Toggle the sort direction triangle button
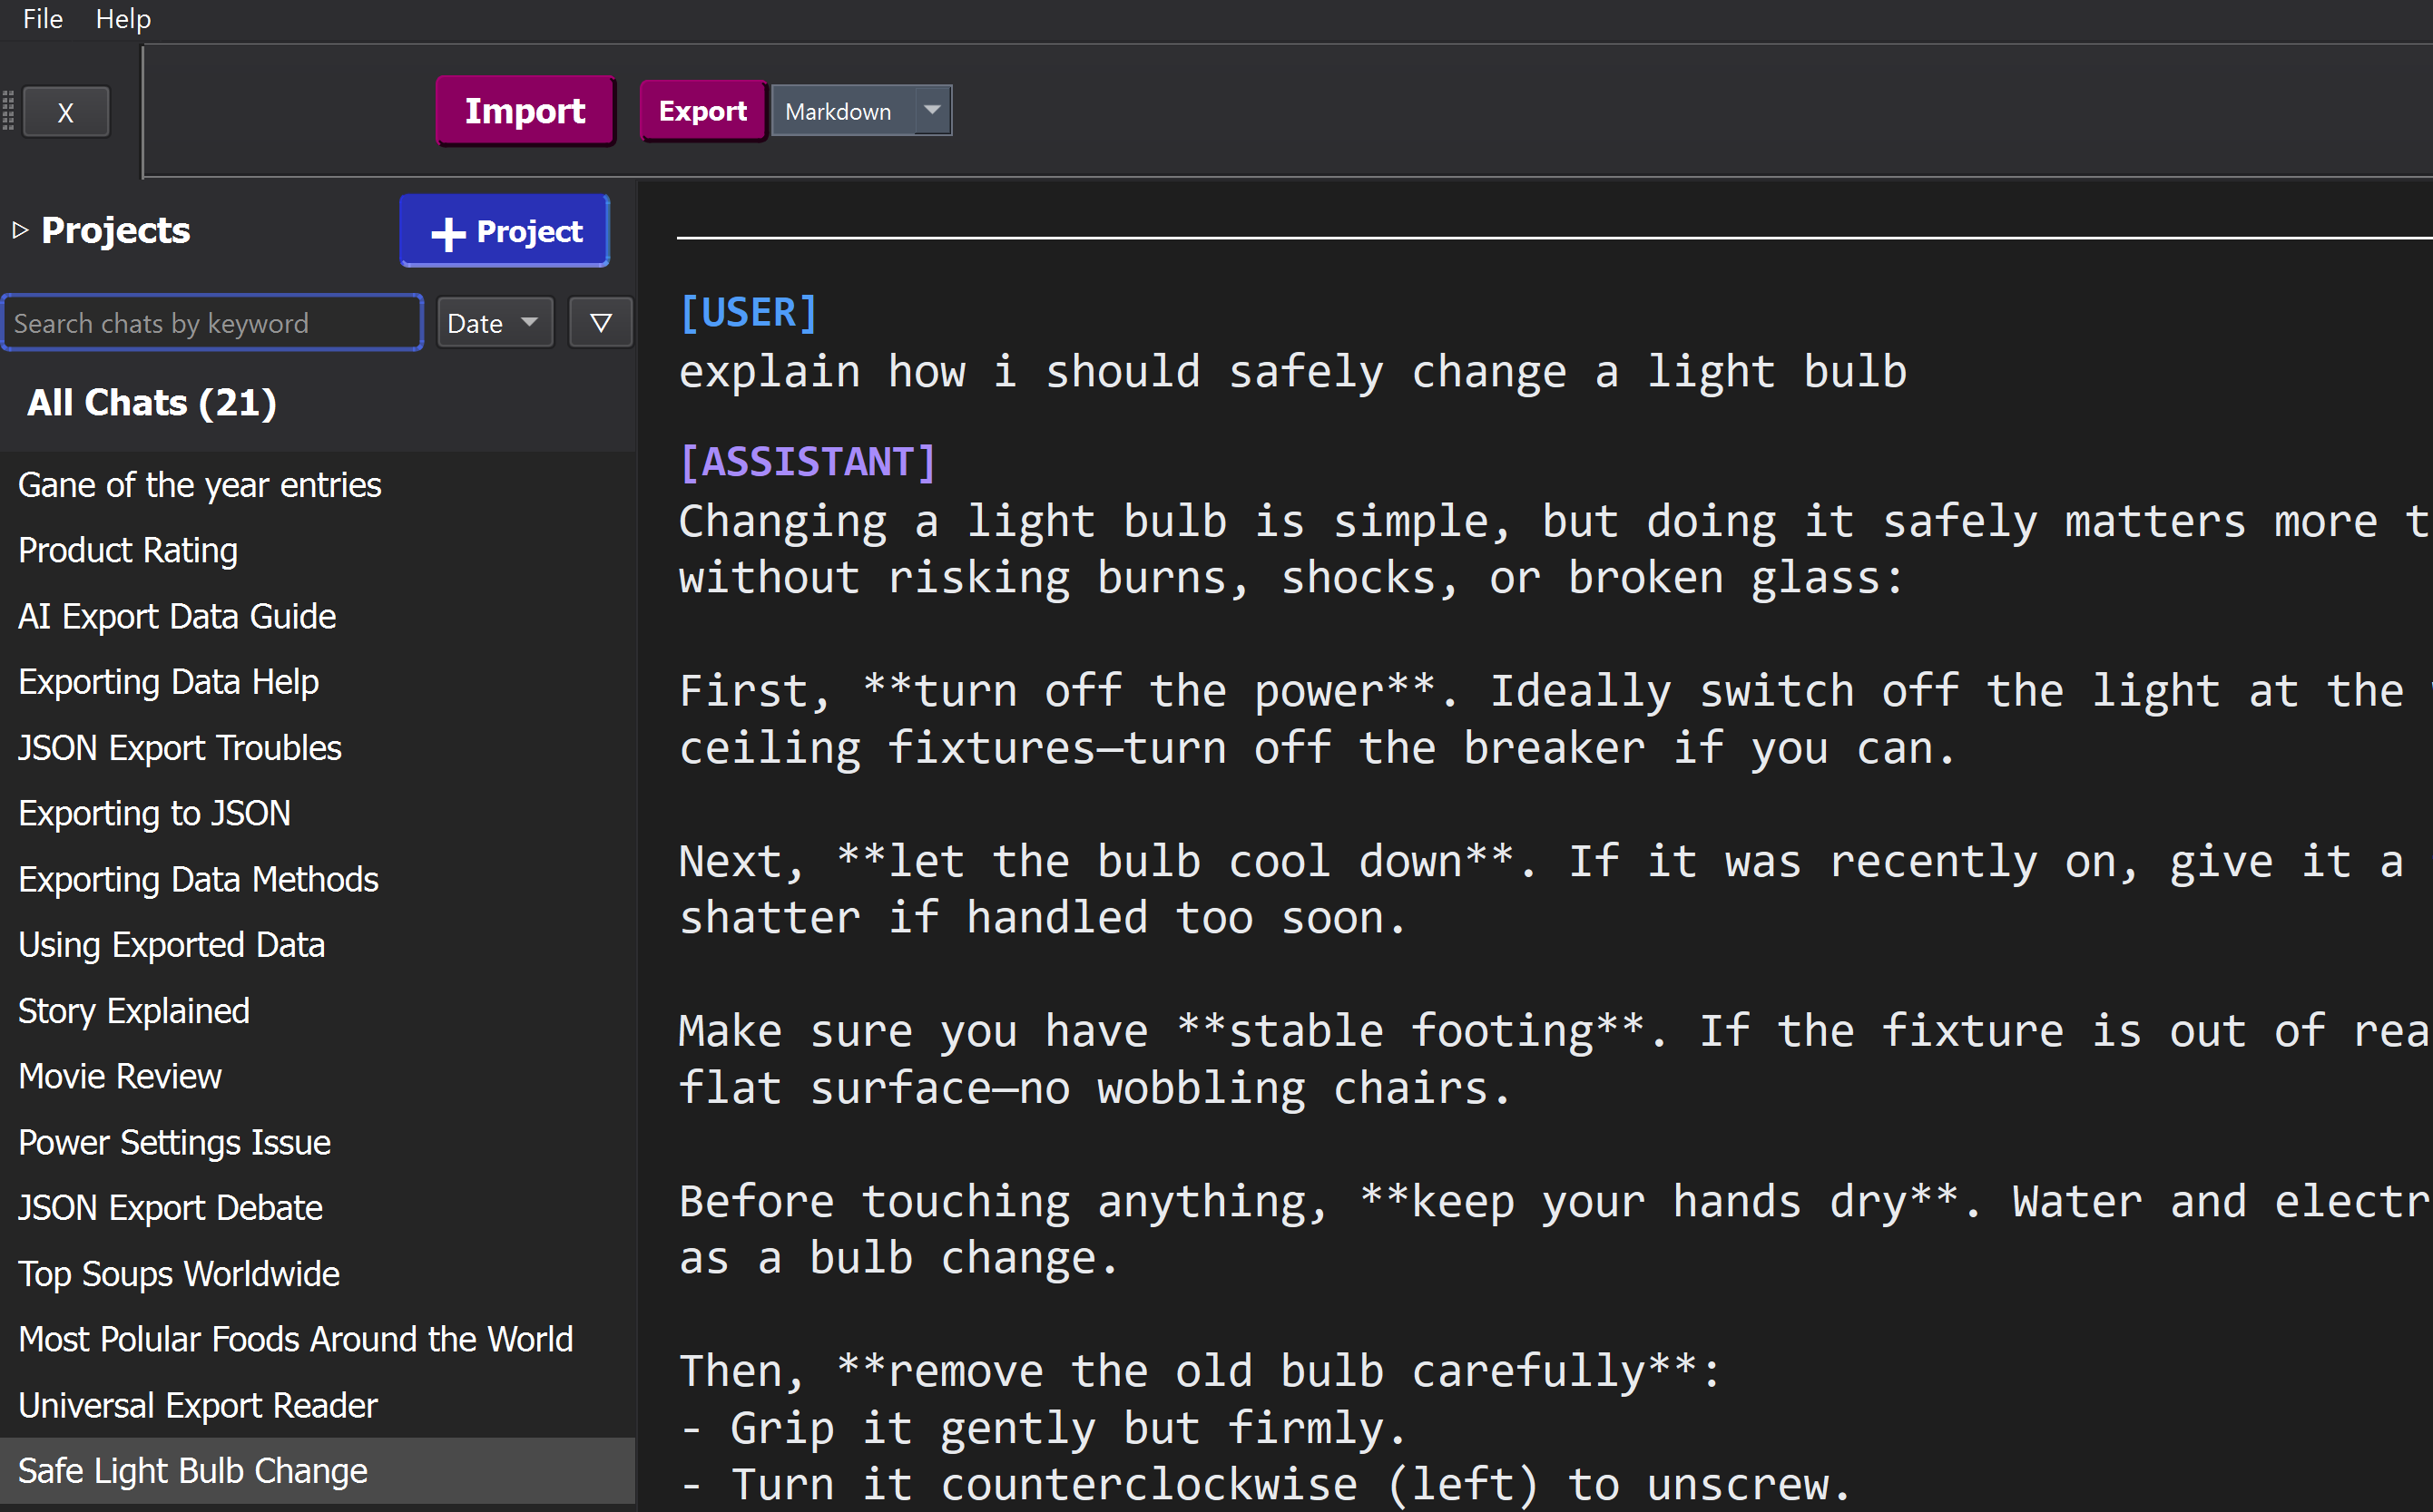The width and height of the screenshot is (2433, 1512). tap(600, 323)
